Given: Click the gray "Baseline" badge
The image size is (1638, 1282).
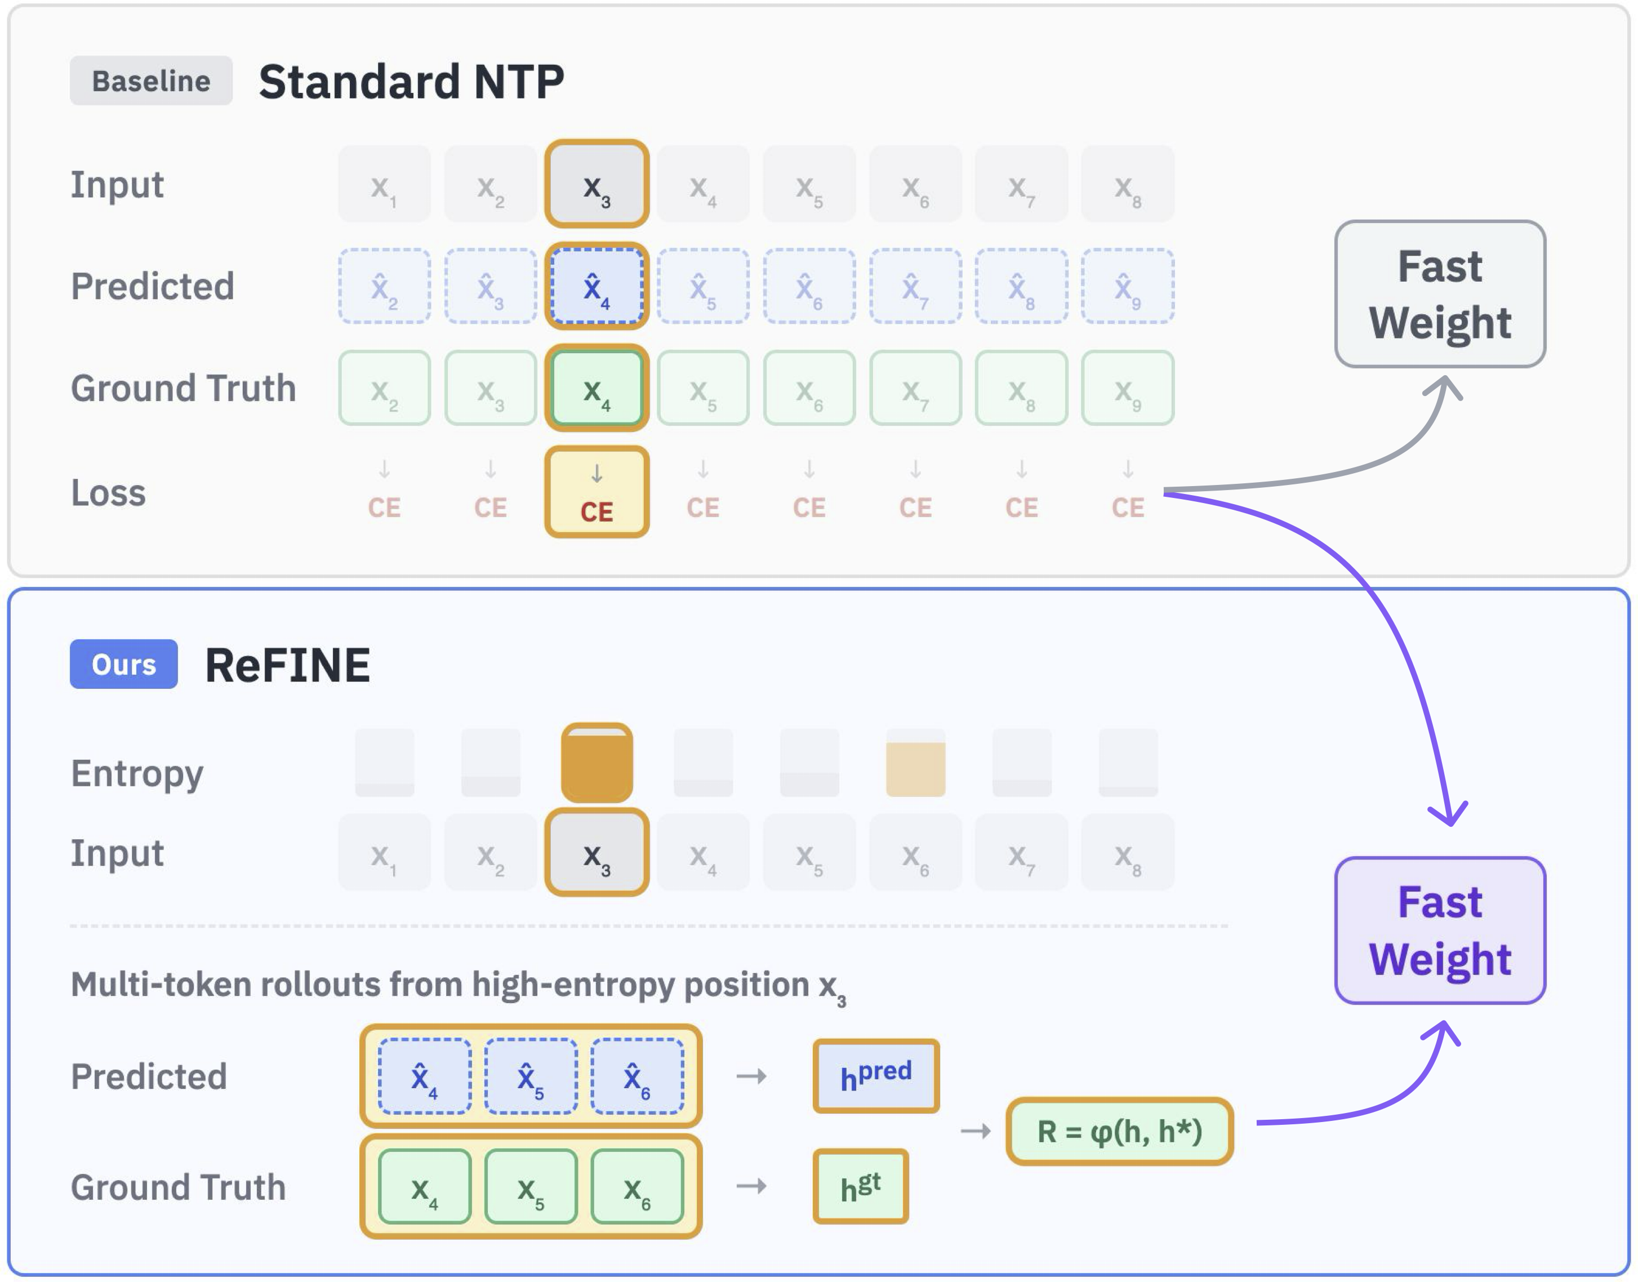Looking at the screenshot, I should tap(151, 81).
